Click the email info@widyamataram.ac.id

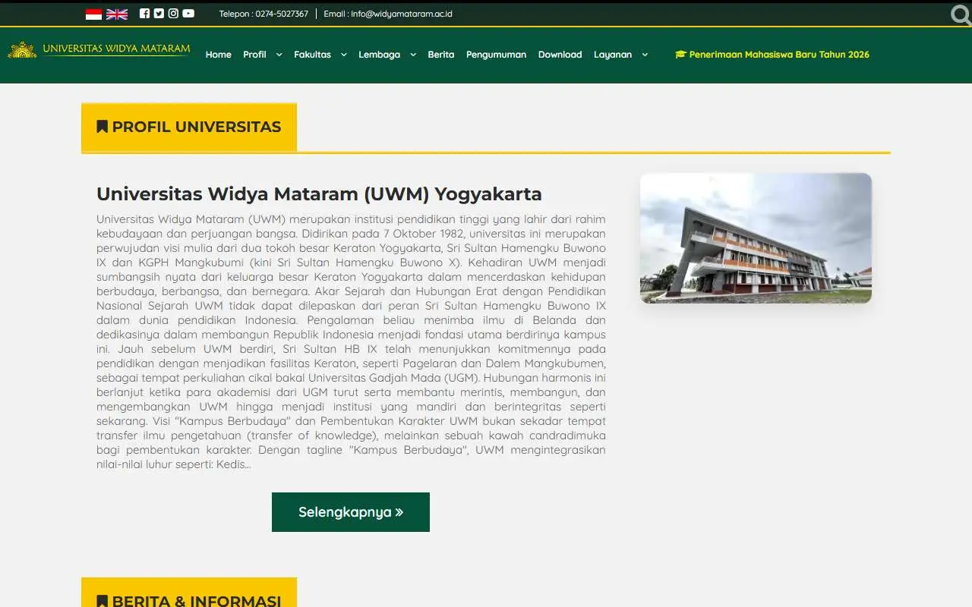388,14
